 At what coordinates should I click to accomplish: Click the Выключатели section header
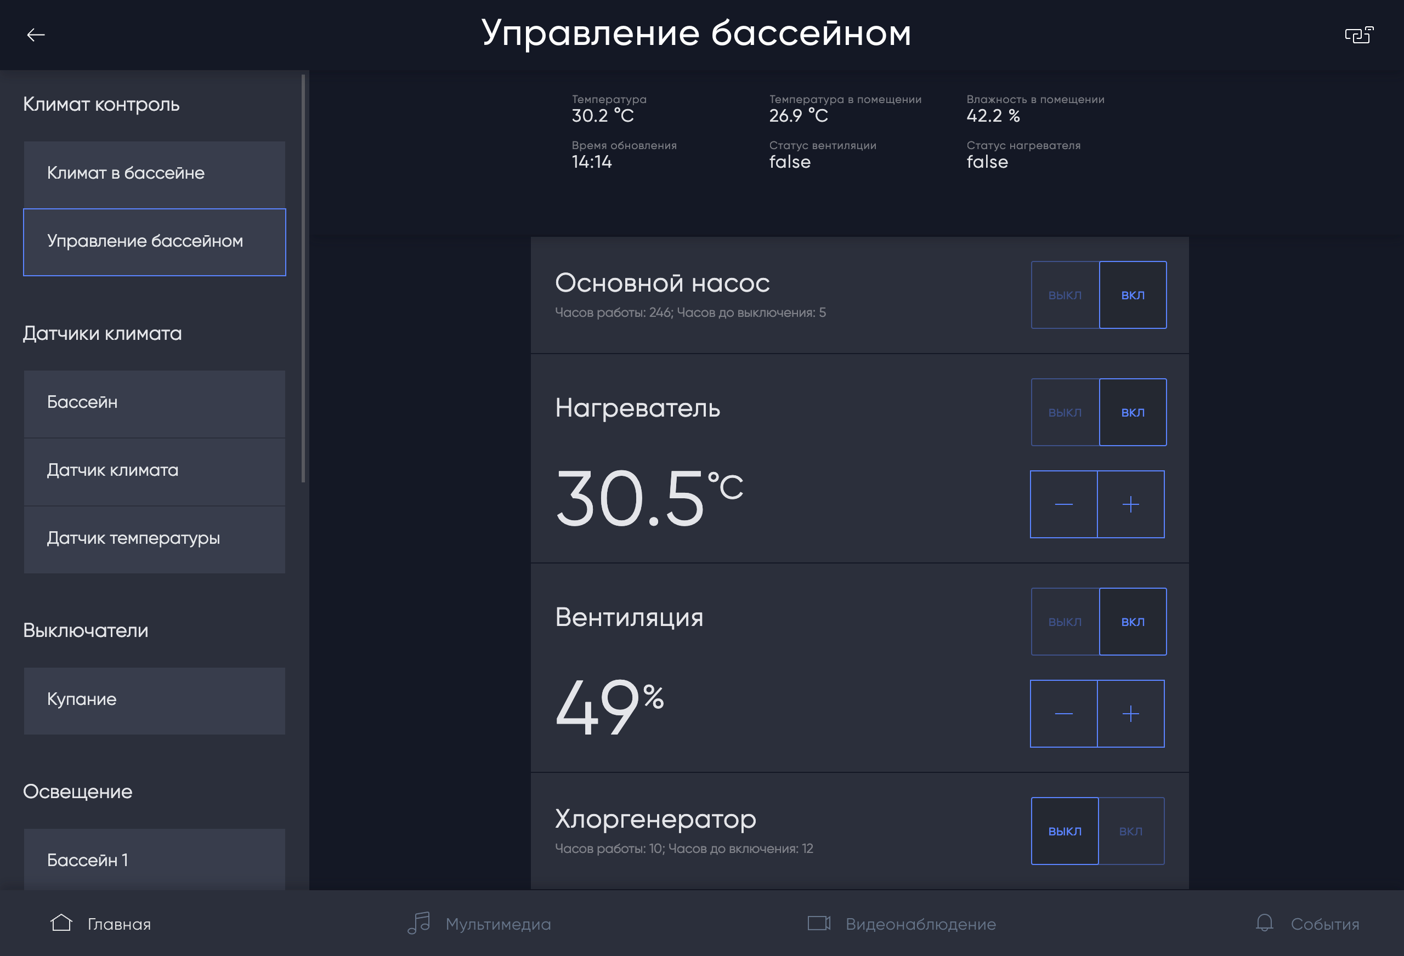85,630
